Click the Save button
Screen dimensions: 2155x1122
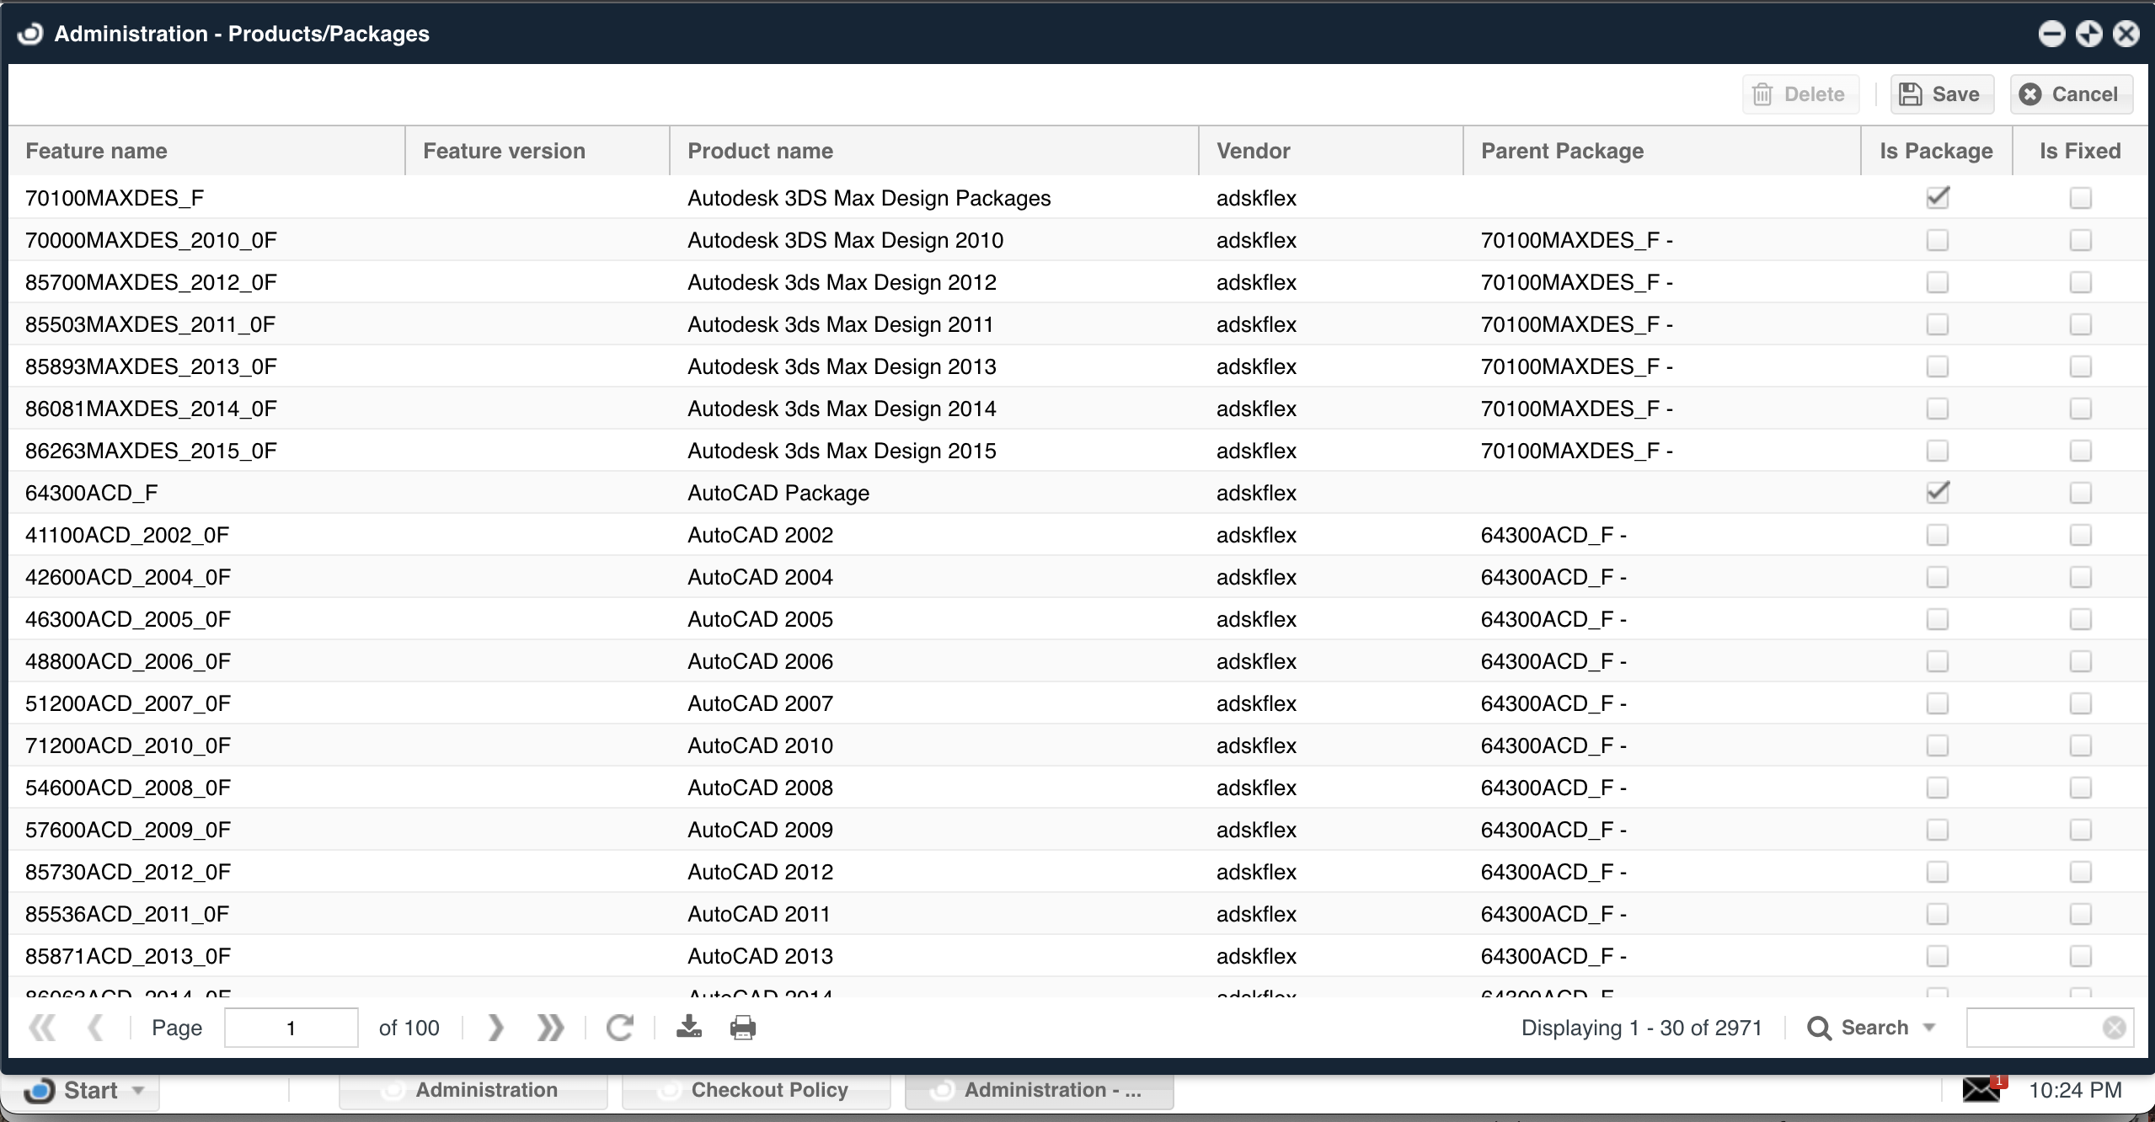tap(1941, 94)
